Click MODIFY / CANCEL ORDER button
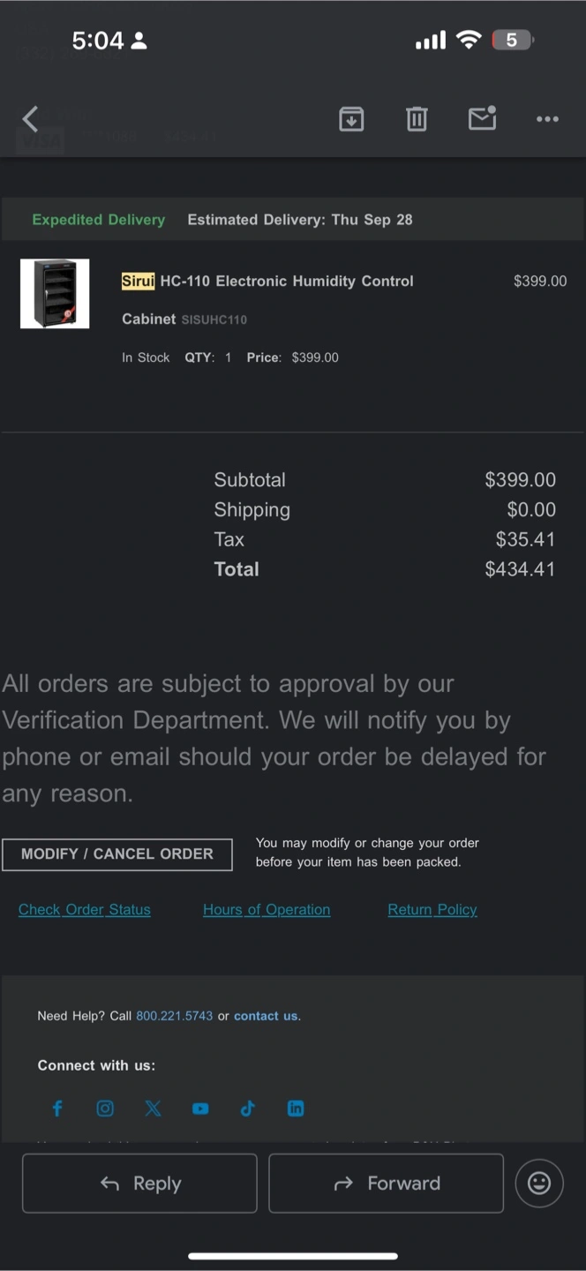The image size is (586, 1271). [117, 854]
